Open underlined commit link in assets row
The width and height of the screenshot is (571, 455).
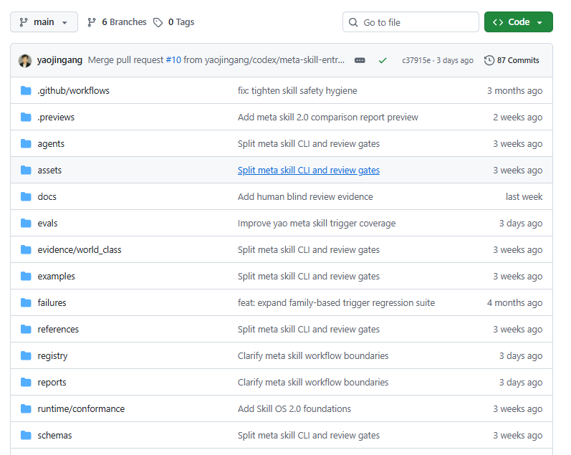(309, 170)
